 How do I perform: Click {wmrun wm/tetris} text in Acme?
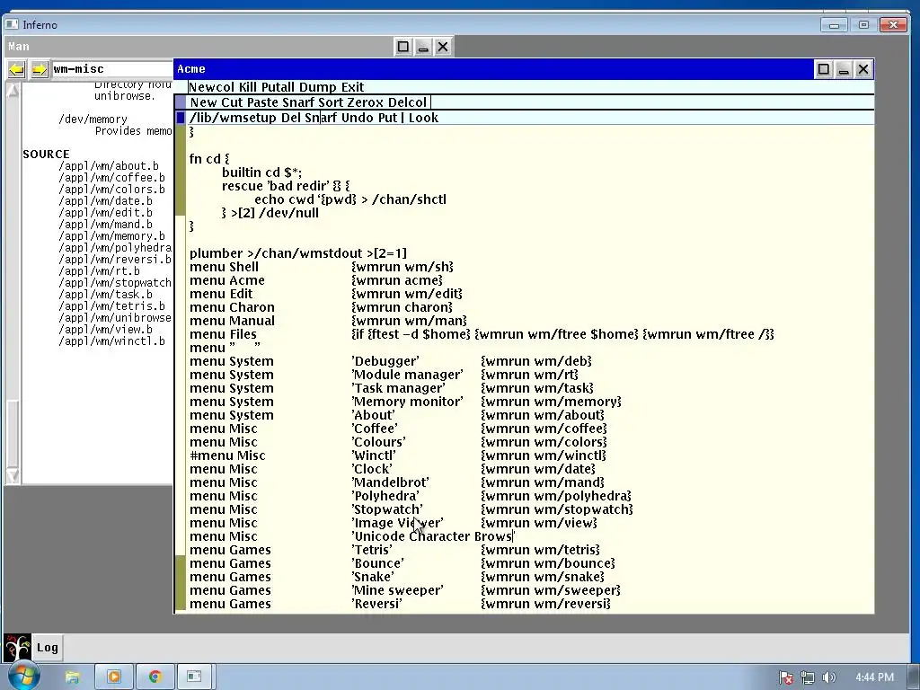point(540,551)
